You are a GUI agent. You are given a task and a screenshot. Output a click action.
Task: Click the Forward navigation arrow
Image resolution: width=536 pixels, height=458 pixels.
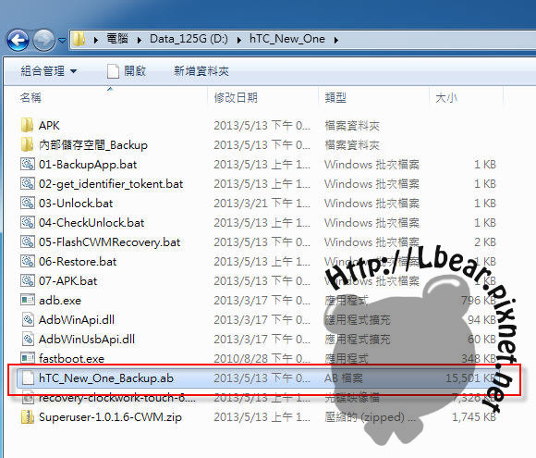tap(43, 40)
